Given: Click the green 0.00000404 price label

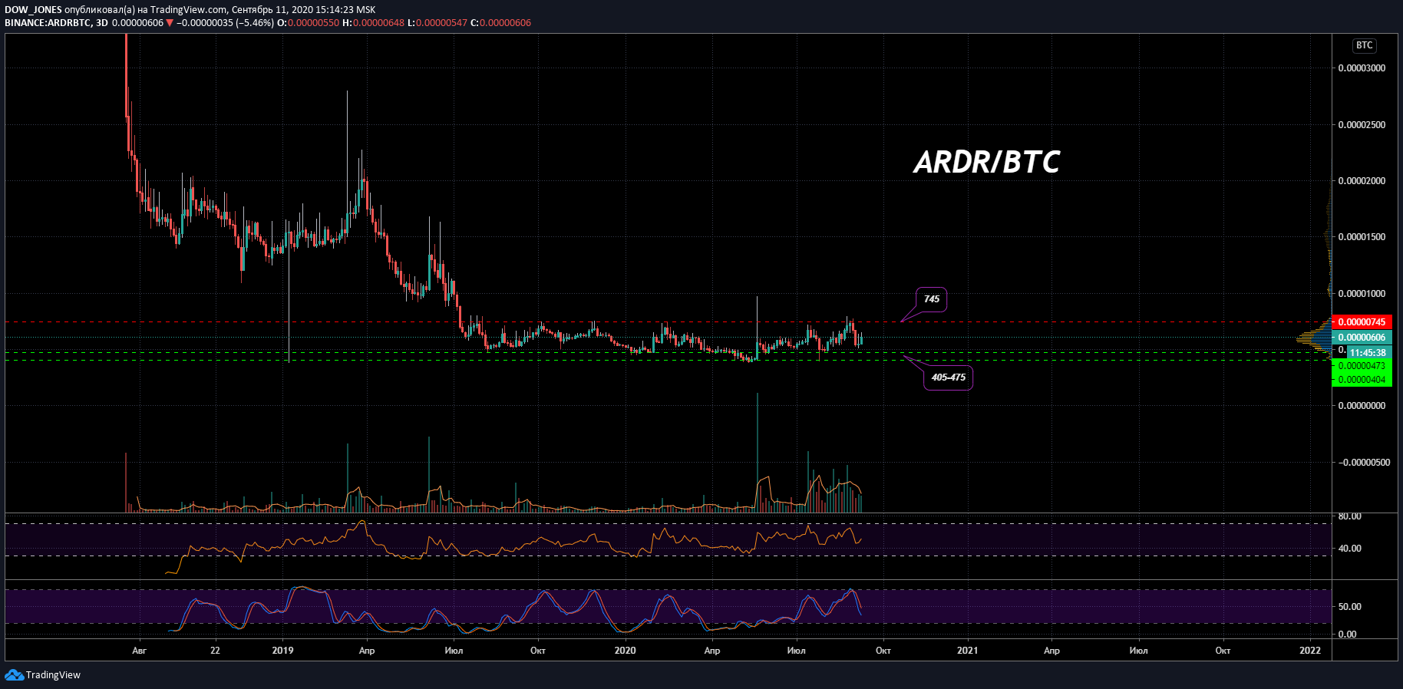Looking at the screenshot, I should pyautogui.click(x=1362, y=380).
